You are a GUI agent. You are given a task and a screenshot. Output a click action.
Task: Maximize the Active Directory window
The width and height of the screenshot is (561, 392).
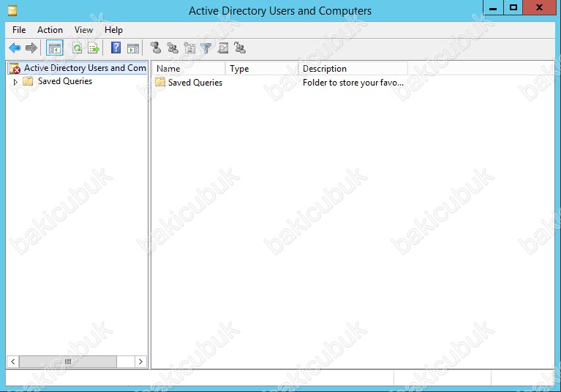coord(513,7)
